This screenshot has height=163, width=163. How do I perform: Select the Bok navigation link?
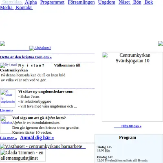click(149, 2)
